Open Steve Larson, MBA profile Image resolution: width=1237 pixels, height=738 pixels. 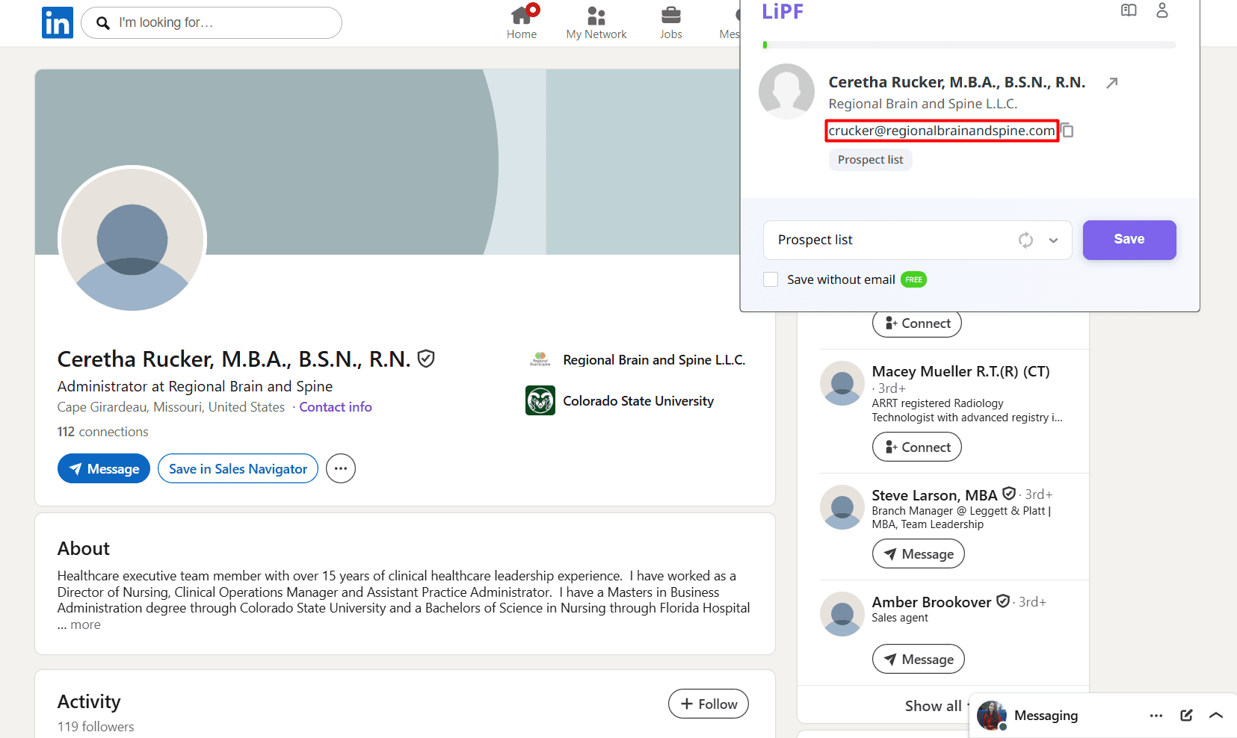[x=934, y=495]
